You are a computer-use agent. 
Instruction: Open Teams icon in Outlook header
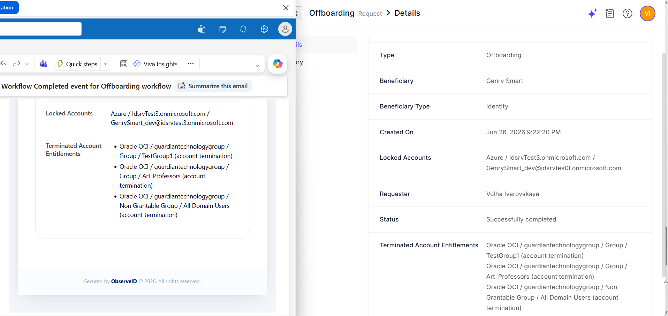(202, 29)
